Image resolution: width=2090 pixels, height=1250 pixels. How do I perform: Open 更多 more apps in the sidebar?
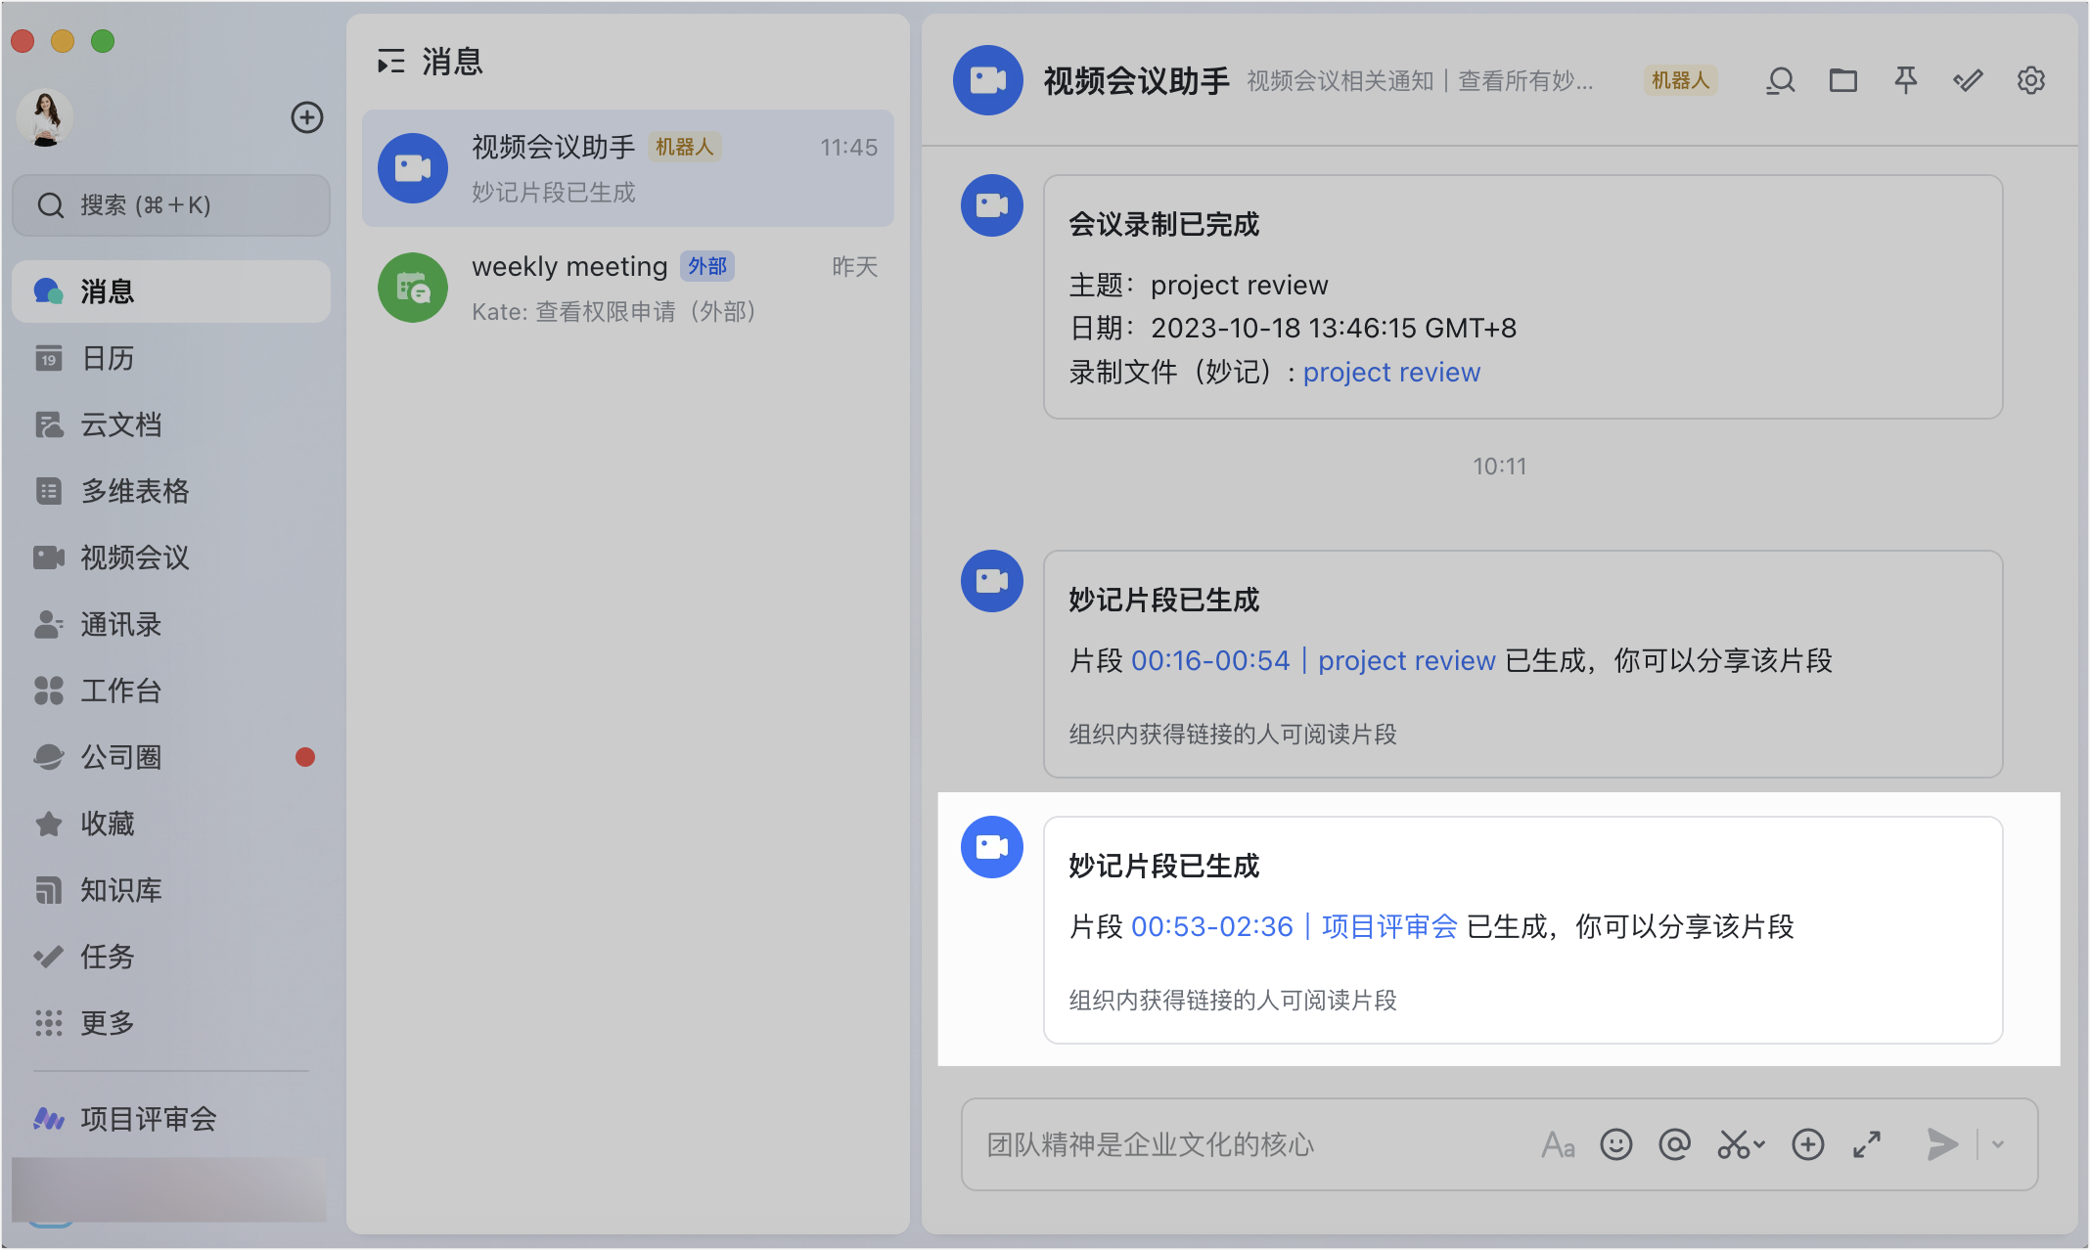point(171,1023)
